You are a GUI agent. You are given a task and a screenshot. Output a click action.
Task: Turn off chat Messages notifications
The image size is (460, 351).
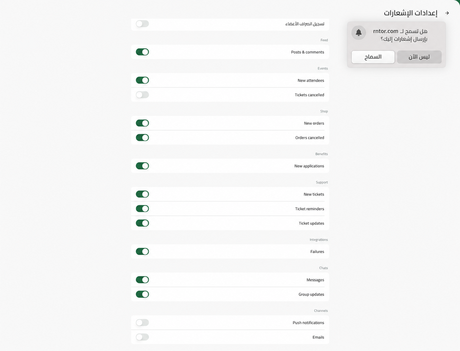pos(142,280)
